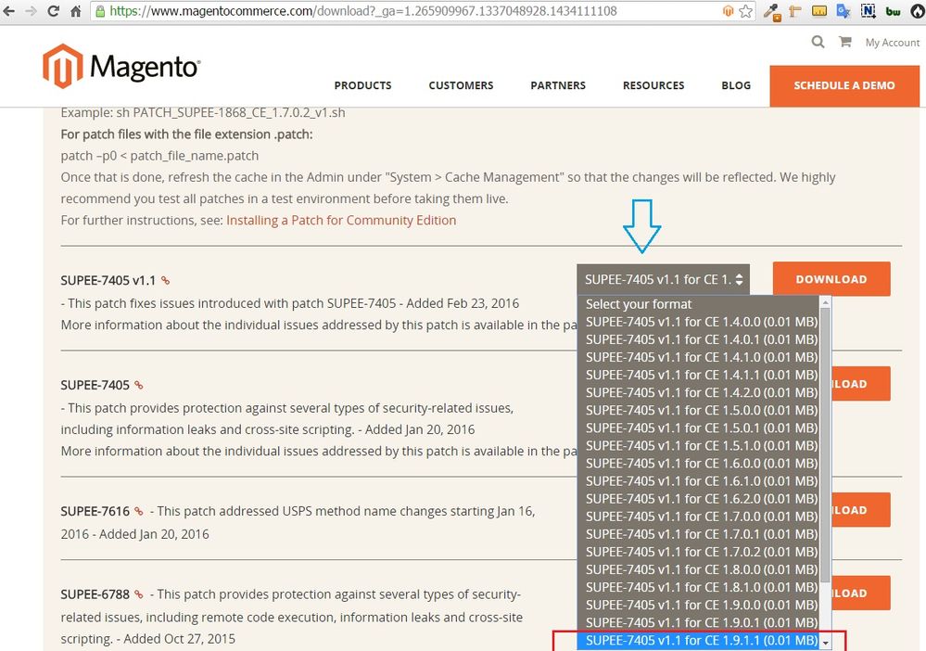Click the link icon beside SUPEE-7616
The image size is (926, 651).
pyautogui.click(x=139, y=511)
